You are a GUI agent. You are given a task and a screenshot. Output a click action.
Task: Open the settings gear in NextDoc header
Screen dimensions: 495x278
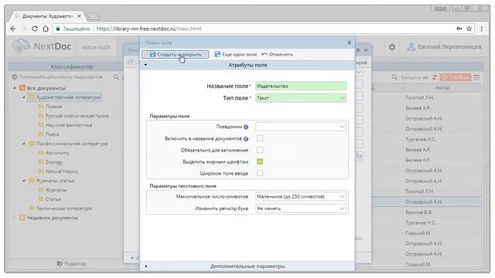pyautogui.click(x=392, y=47)
